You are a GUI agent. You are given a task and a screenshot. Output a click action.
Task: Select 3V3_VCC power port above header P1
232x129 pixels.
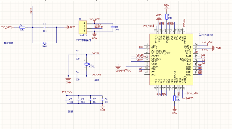click(x=94, y=20)
